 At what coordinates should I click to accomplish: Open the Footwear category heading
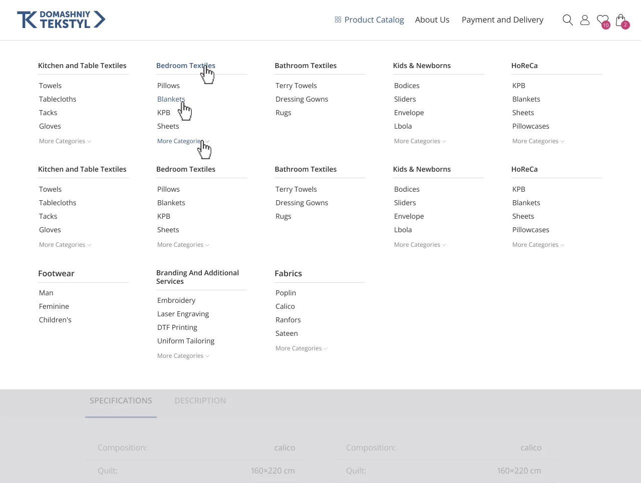pos(56,273)
